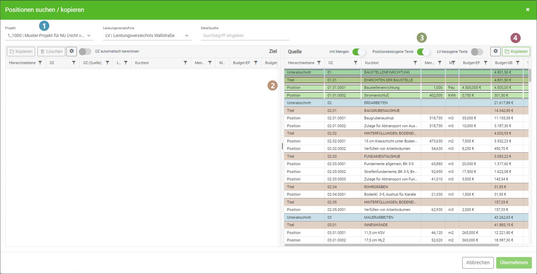Click the Quelle vertical scrollbar
This screenshot has height=274, width=537.
point(530,75)
